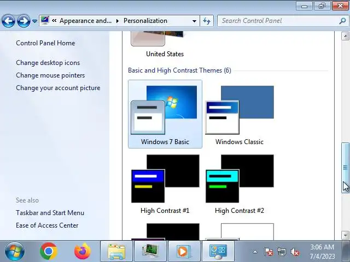Launch Google Chrome from taskbar
Image resolution: width=350 pixels, height=262 pixels.
49,251
